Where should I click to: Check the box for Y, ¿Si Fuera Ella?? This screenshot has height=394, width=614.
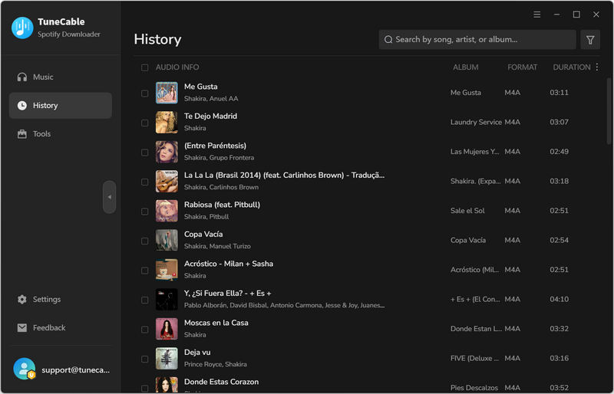(144, 300)
